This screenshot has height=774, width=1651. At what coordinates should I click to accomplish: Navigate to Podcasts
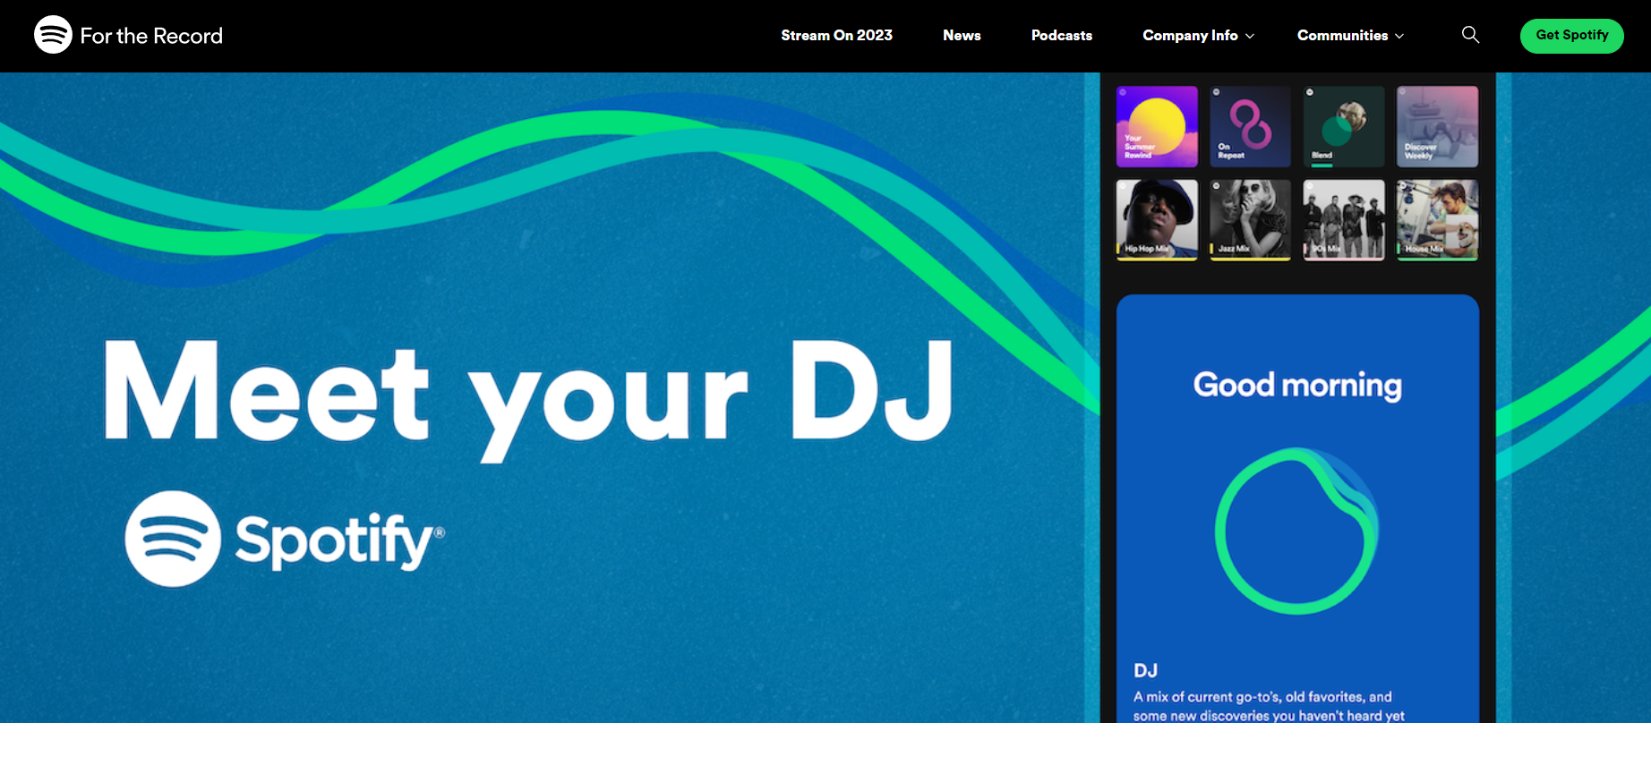[1062, 36]
